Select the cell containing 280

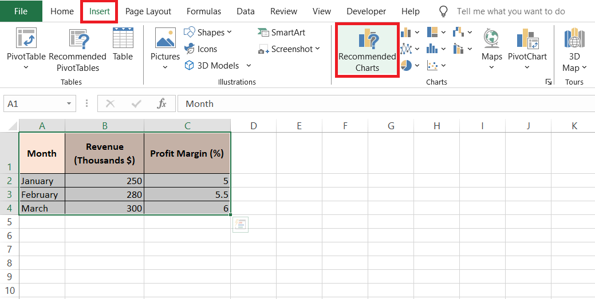[104, 194]
